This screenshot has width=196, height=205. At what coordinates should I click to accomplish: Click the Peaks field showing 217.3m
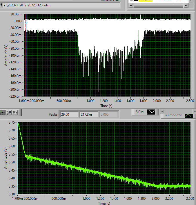point(88,115)
